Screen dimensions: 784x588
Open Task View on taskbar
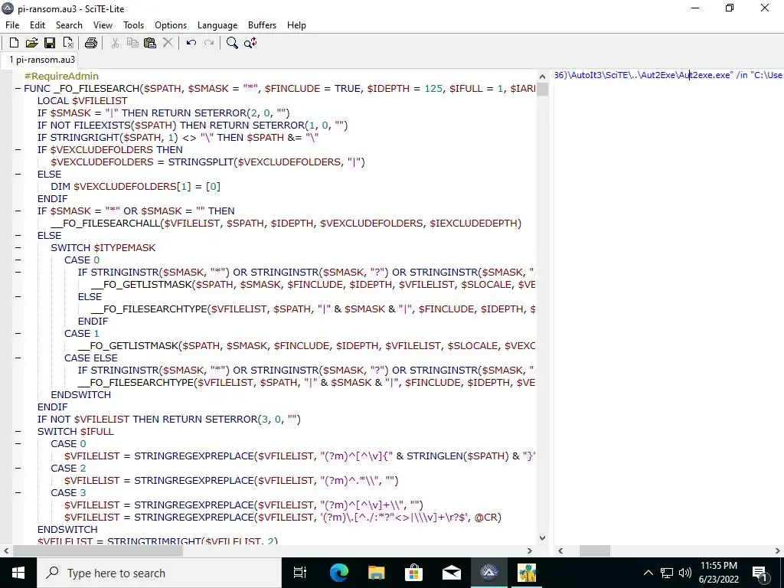click(x=300, y=573)
